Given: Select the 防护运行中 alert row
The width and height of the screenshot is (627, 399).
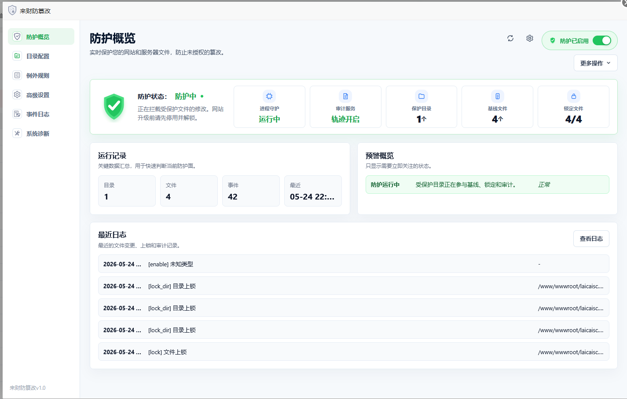Looking at the screenshot, I should click(488, 185).
